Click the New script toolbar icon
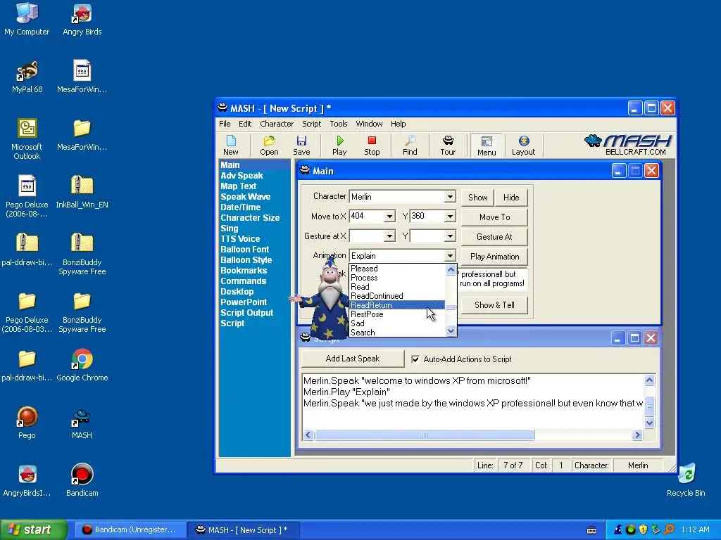The image size is (721, 540). pos(231,145)
